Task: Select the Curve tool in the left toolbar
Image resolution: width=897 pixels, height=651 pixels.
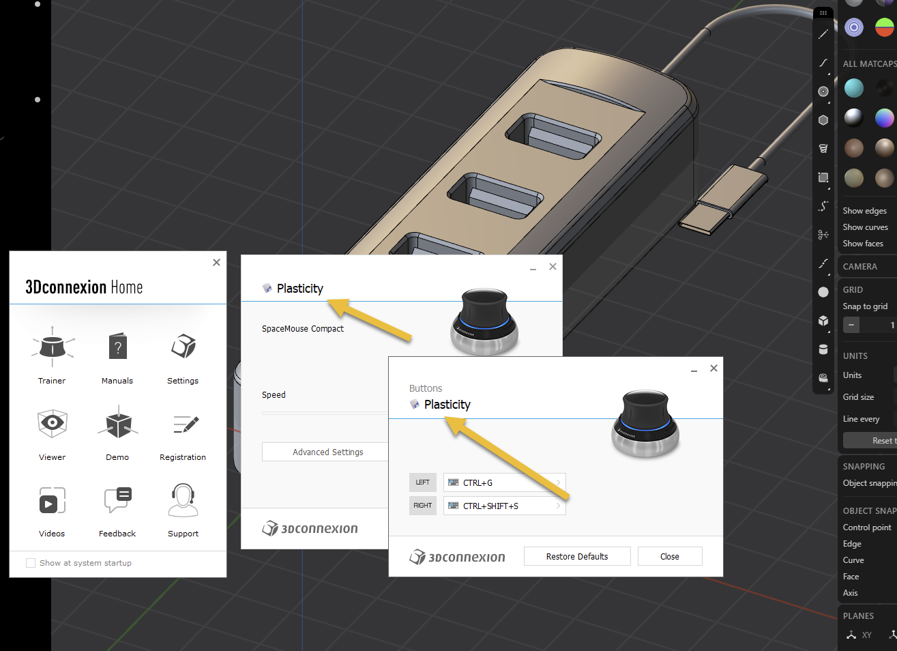Action: 823,62
